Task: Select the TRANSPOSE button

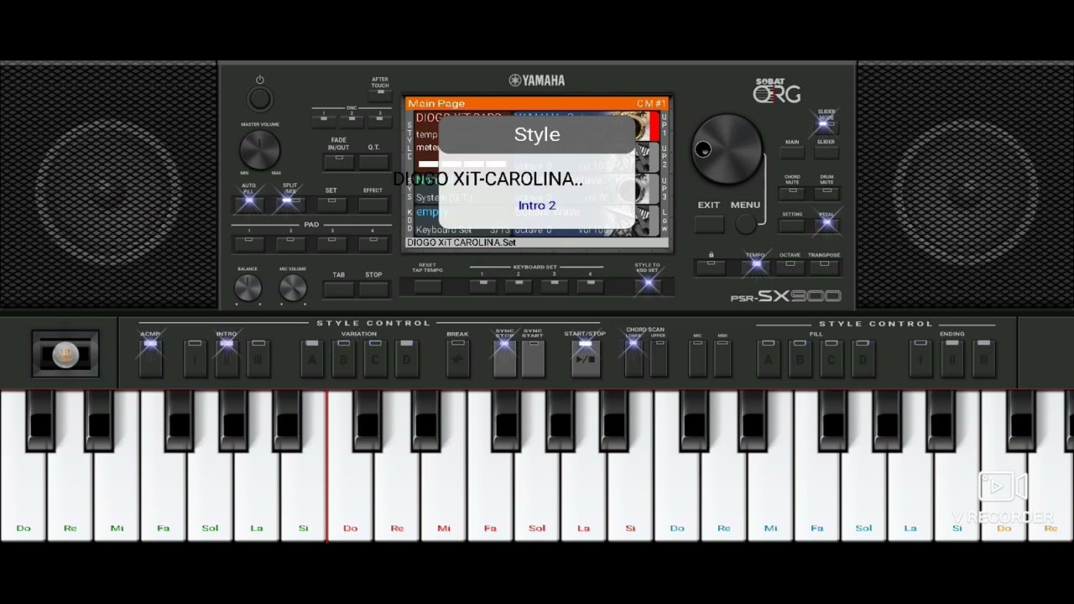Action: click(824, 267)
